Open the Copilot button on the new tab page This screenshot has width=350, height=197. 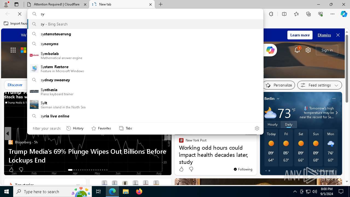270,50
